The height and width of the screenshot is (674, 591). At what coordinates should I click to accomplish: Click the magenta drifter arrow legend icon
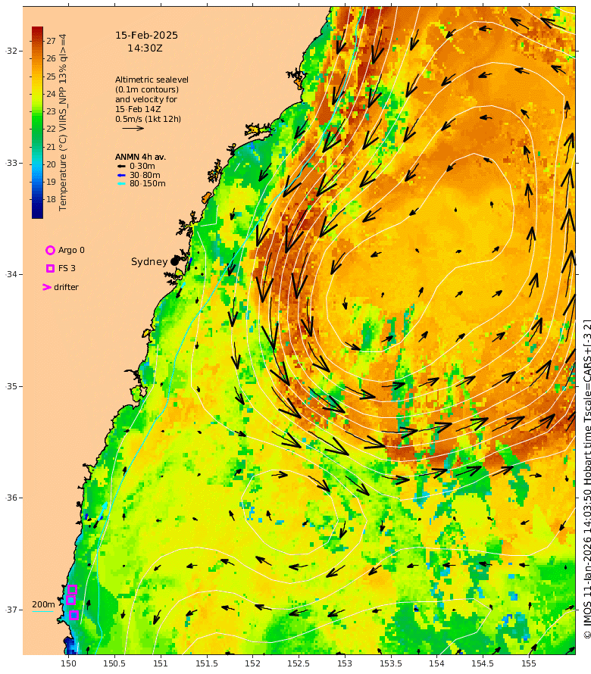47,287
